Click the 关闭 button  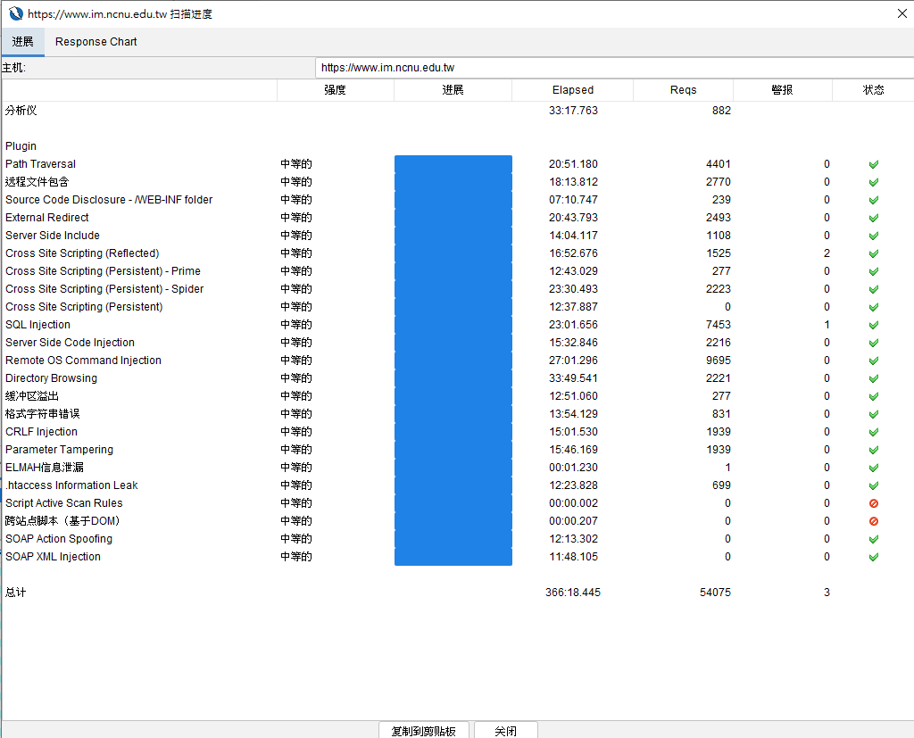click(x=505, y=730)
